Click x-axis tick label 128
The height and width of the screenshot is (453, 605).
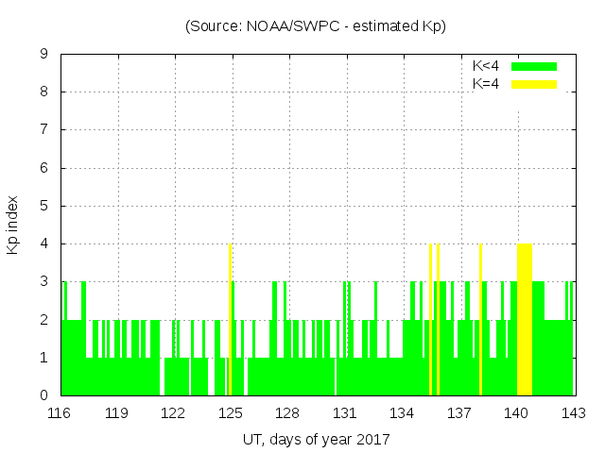pyautogui.click(x=288, y=413)
